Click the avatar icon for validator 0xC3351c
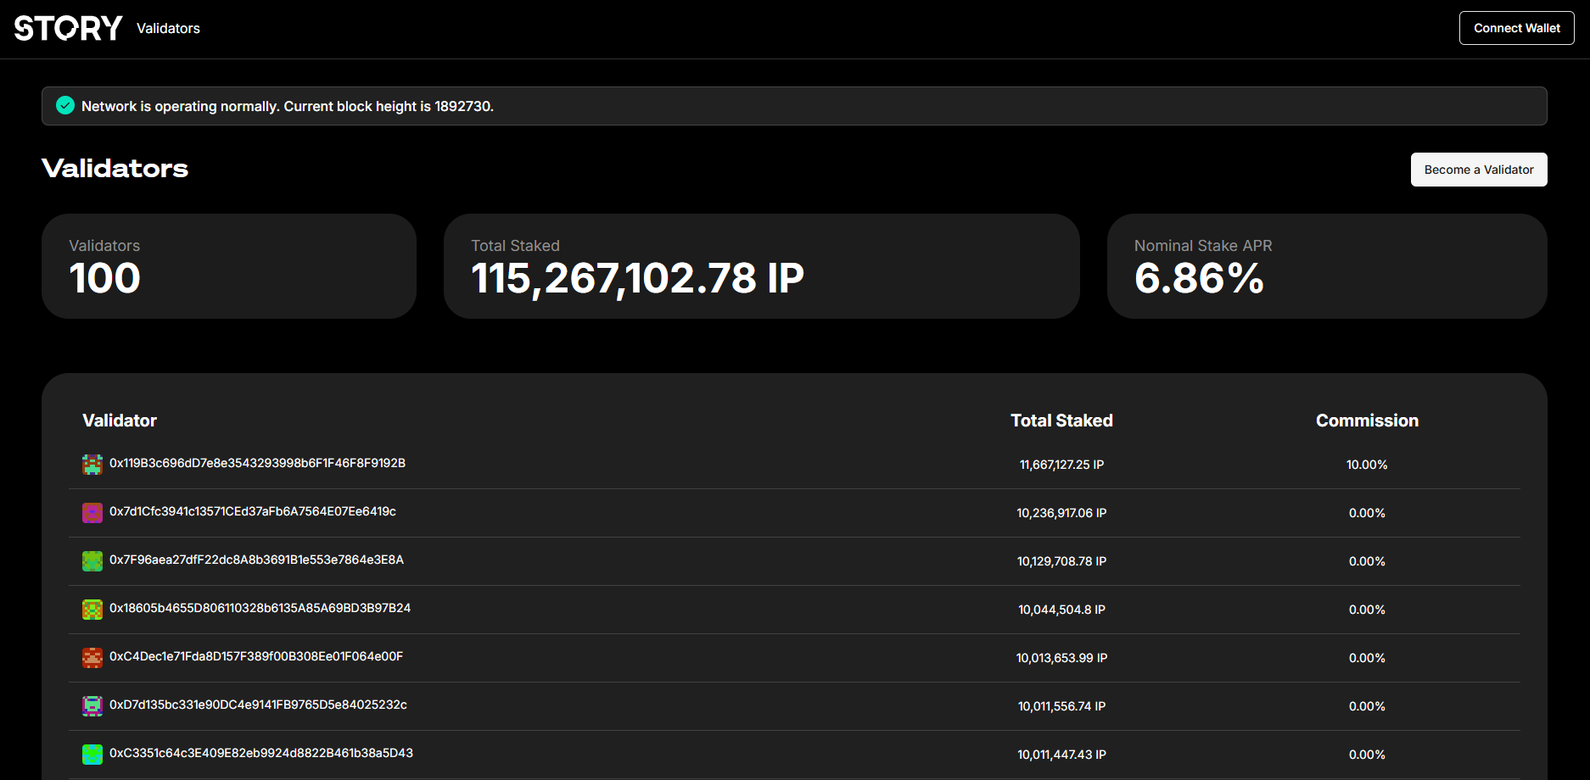Screen dimensions: 1590x780 tap(92, 755)
